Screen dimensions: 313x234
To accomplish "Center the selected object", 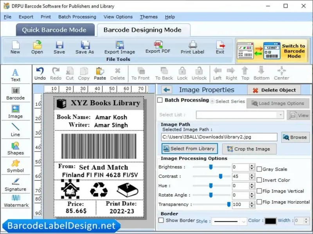I will coord(281,74).
